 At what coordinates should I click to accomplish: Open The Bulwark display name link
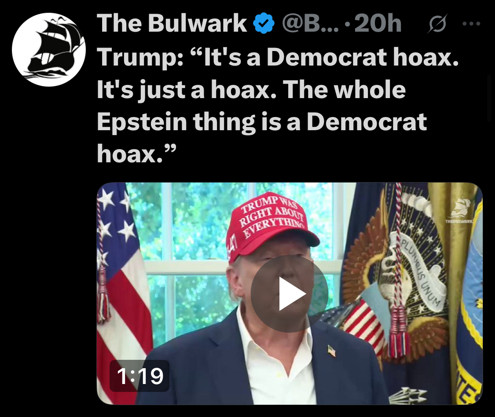(x=172, y=23)
